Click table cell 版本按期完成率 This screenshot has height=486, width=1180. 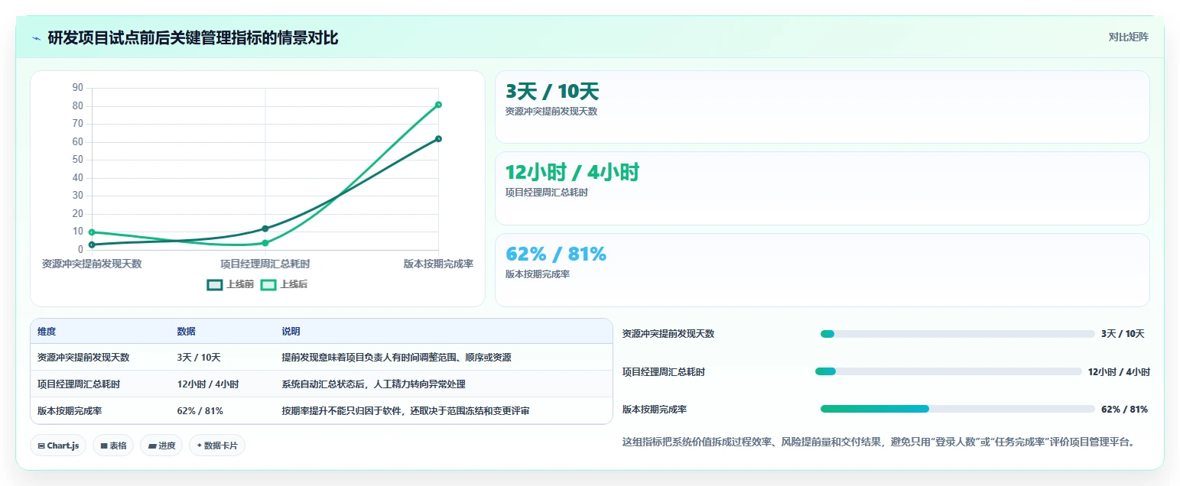70,410
